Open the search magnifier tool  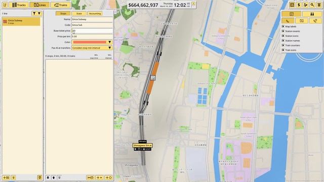click(x=312, y=5)
